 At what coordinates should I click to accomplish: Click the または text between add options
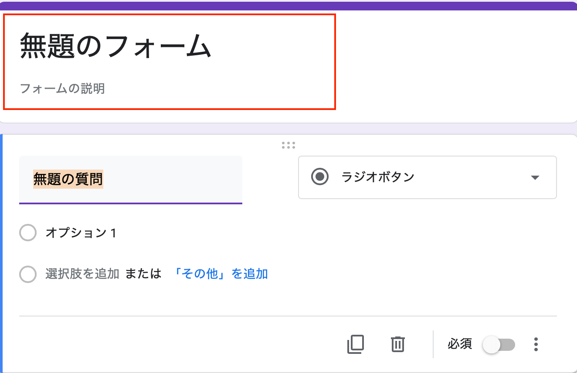(x=143, y=274)
